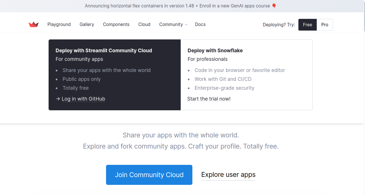This screenshot has width=365, height=194.
Task: Switch the deploy option to Free
Action: [307, 25]
